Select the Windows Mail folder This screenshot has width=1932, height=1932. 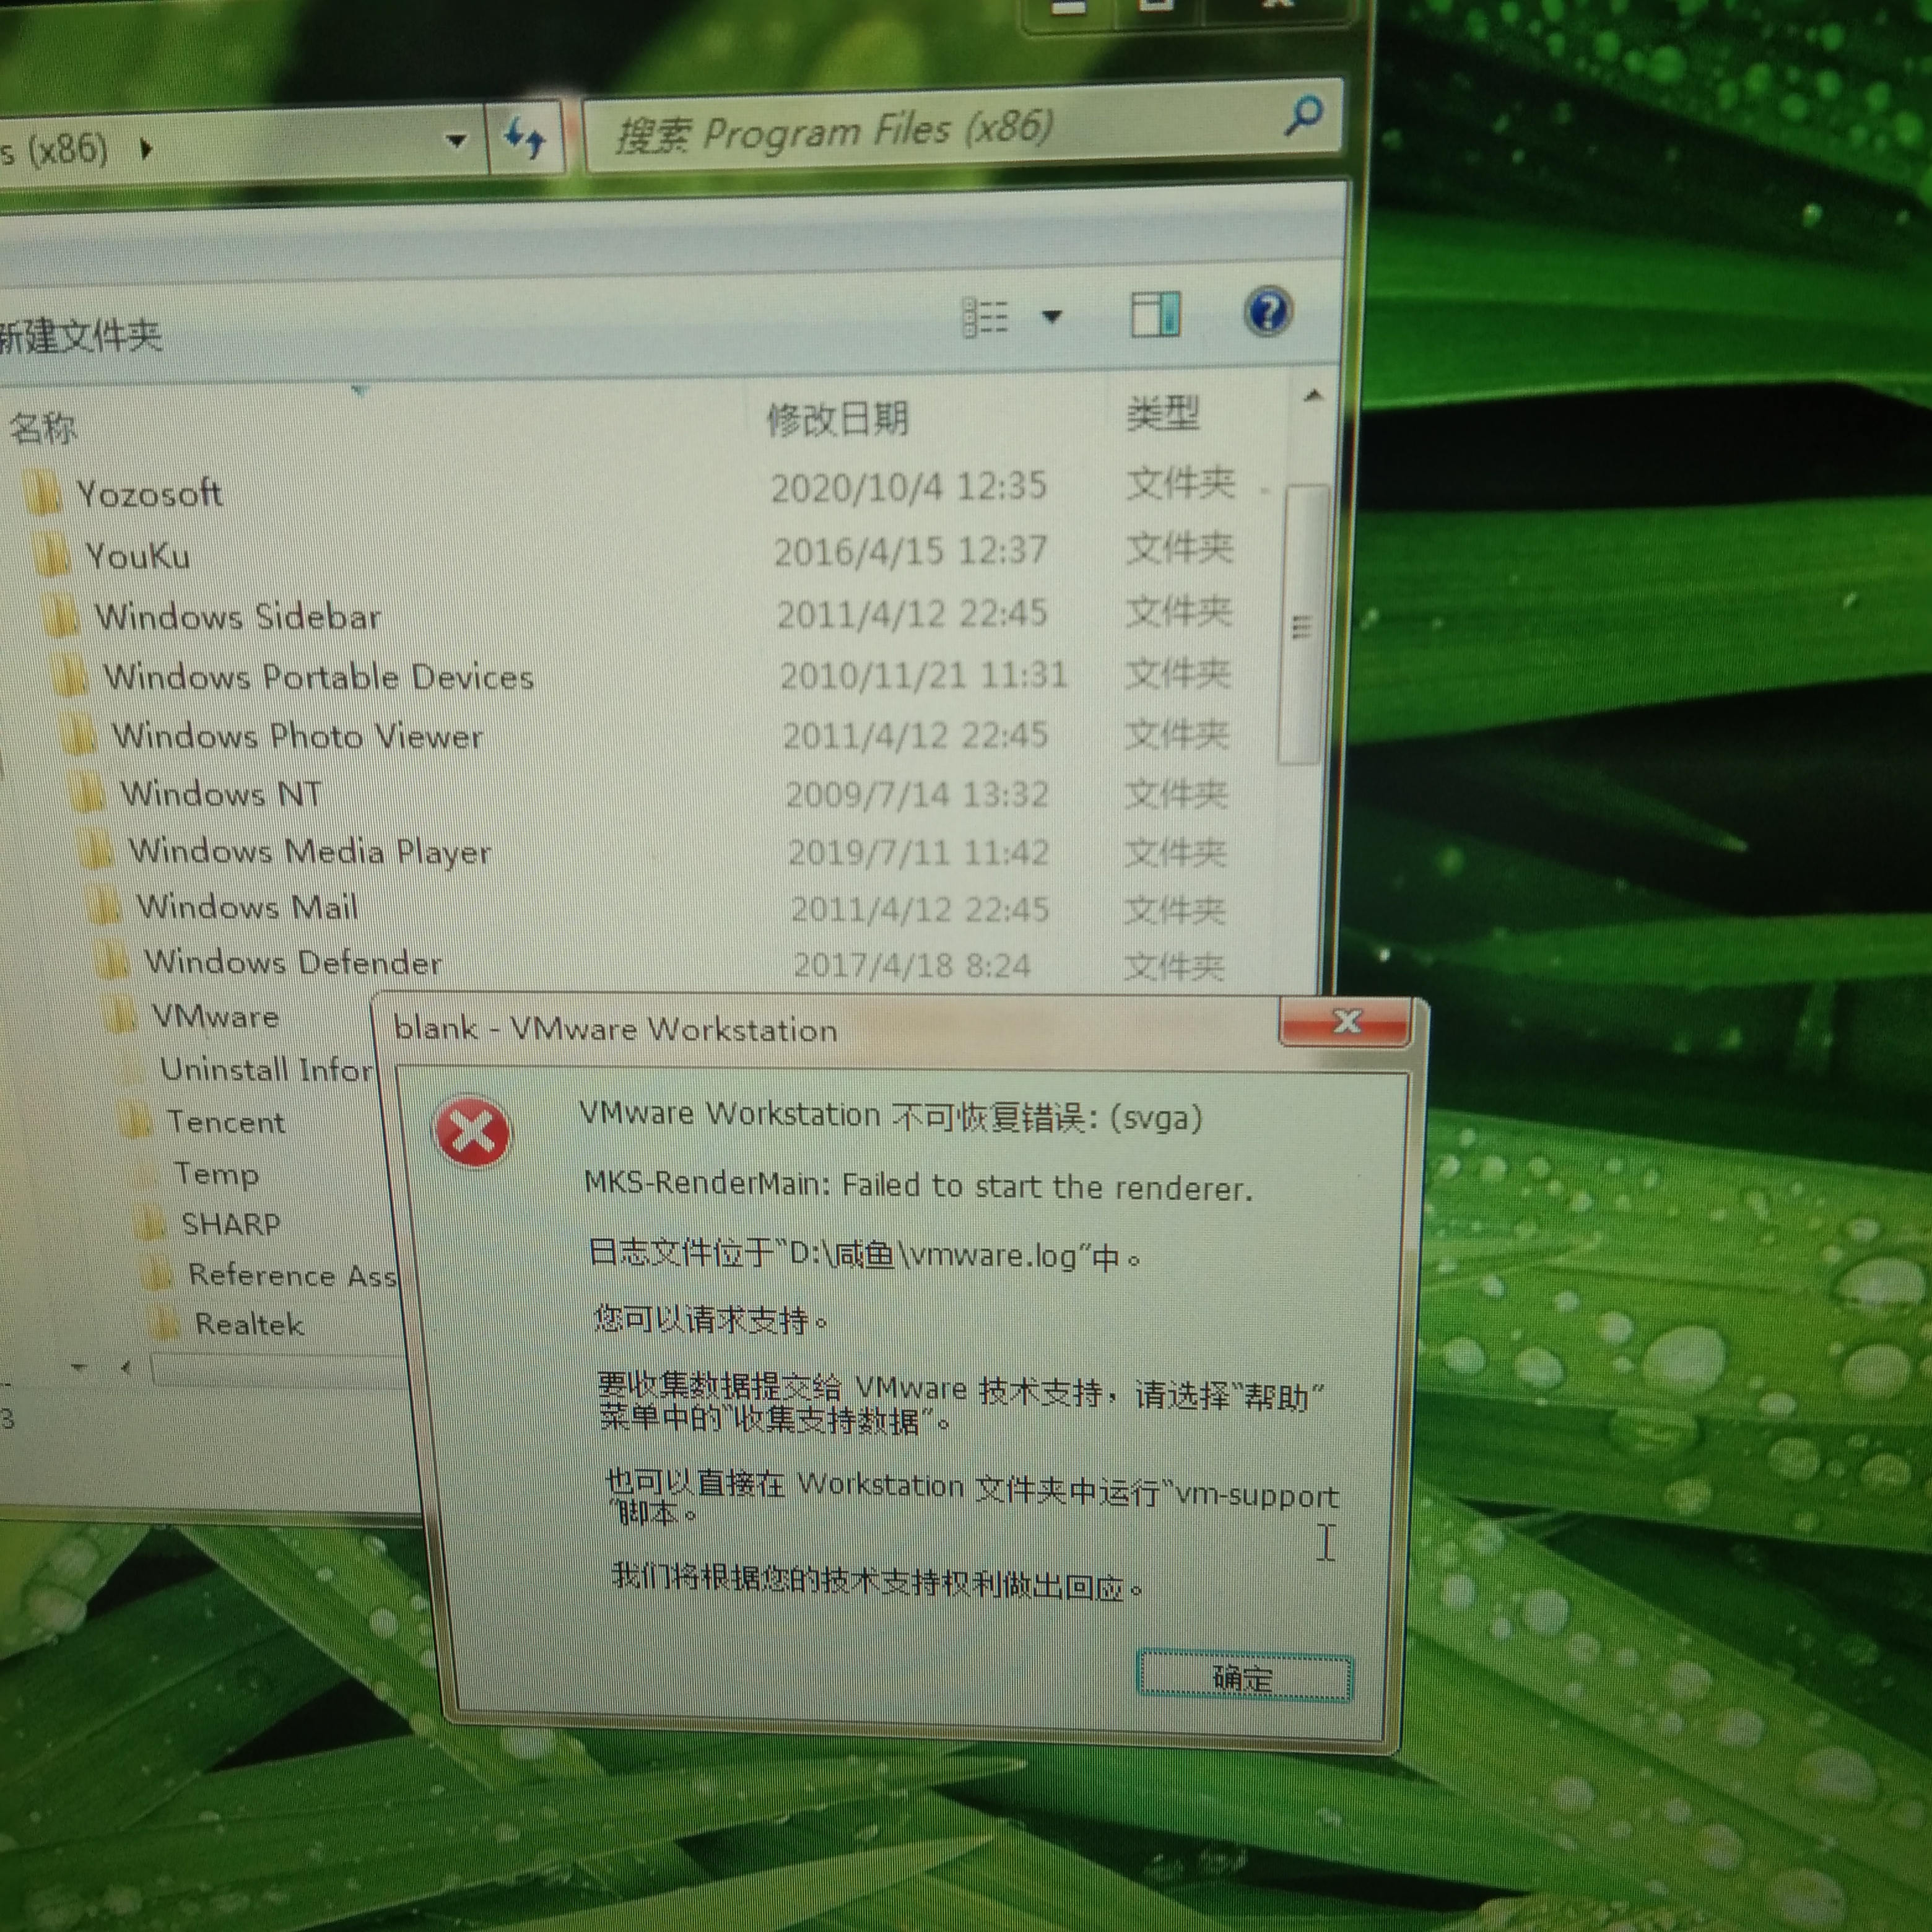[247, 907]
